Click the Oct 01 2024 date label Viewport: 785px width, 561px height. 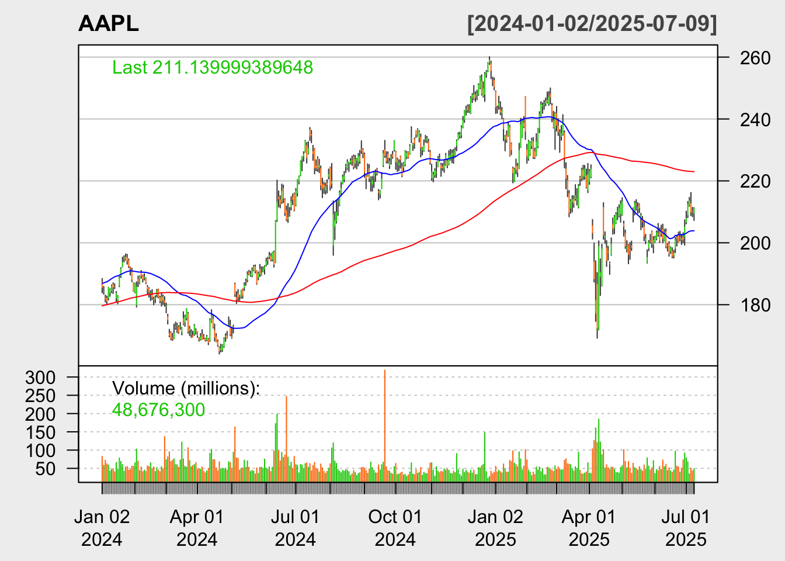(395, 528)
